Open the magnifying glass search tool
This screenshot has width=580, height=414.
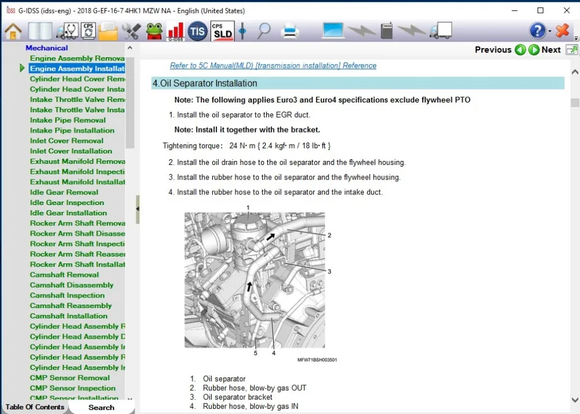coord(264,31)
